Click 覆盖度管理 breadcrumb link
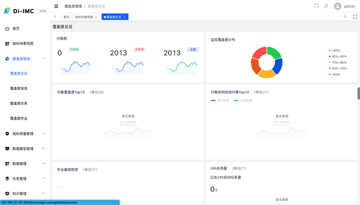 click(73, 6)
